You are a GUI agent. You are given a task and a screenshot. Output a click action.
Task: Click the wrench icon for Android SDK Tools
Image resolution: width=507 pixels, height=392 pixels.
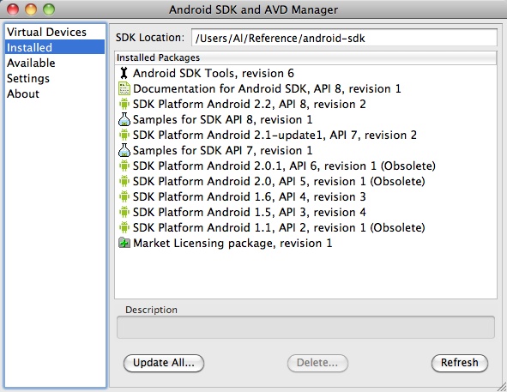tap(124, 73)
